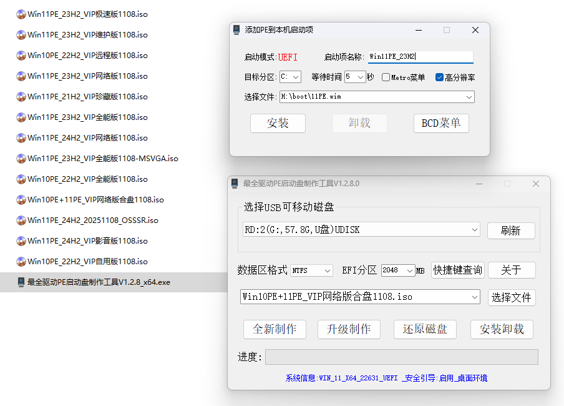
Task: Select the 最全驱动PE启动盘制作工具 exe file icon
Action: pos(21,282)
